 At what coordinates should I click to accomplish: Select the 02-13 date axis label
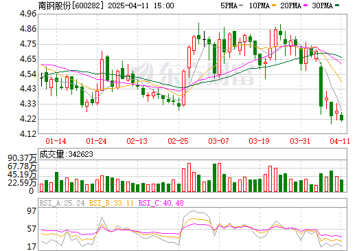(x=137, y=141)
